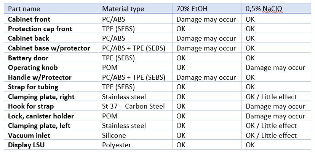Viewport: 315px width, 153px height.
Task: Select the 'Strap for tubing' cell
Action: (33, 87)
